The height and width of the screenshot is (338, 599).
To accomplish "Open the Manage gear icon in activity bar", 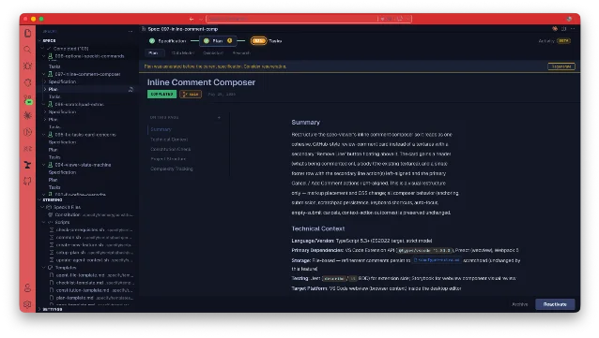I will [x=27, y=304].
